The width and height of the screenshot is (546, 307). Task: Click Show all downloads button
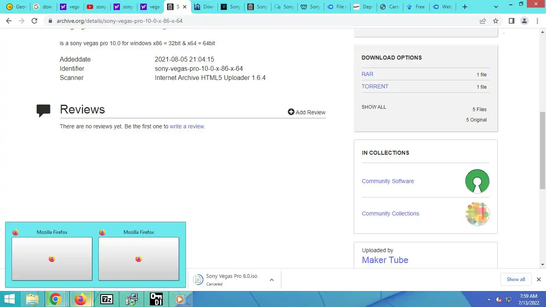516,279
